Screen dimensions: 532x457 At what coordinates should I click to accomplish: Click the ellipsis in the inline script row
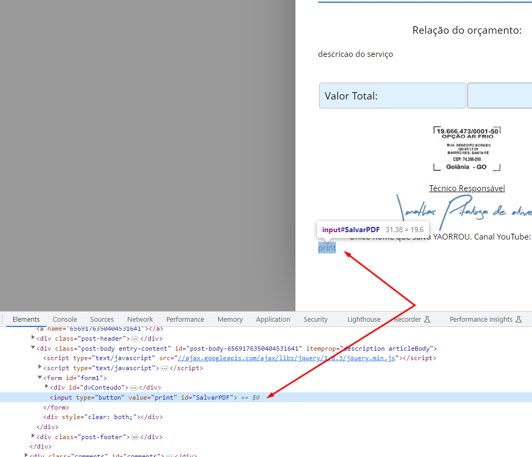tap(164, 369)
